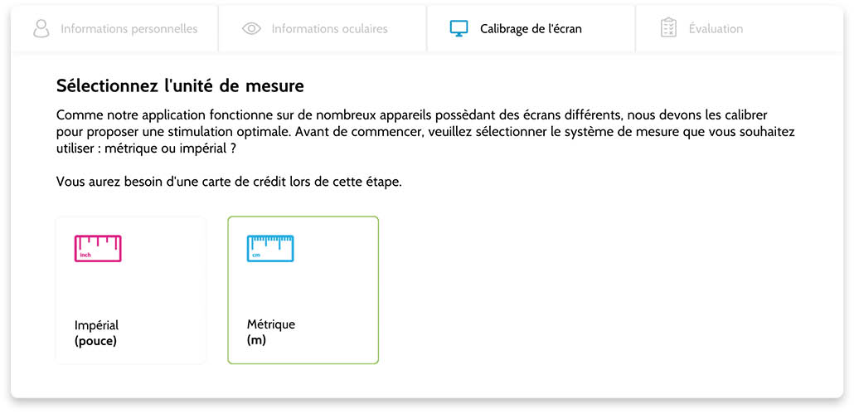Image resolution: width=854 pixels, height=414 pixels.
Task: Click the heading Sélectionnez l'unité de mesure
Action: pos(180,85)
